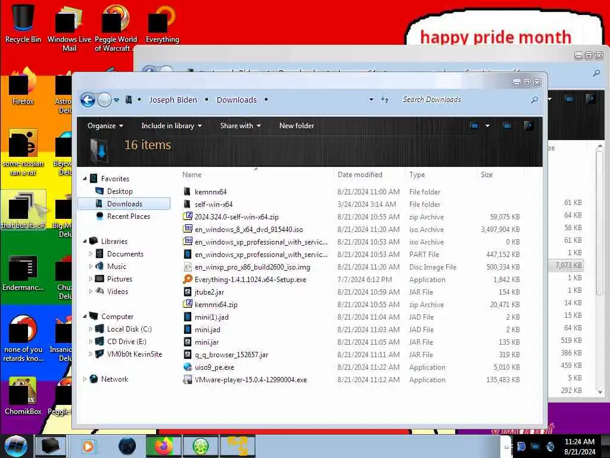Open the Organize menu
Image resolution: width=610 pixels, height=458 pixels.
click(105, 126)
